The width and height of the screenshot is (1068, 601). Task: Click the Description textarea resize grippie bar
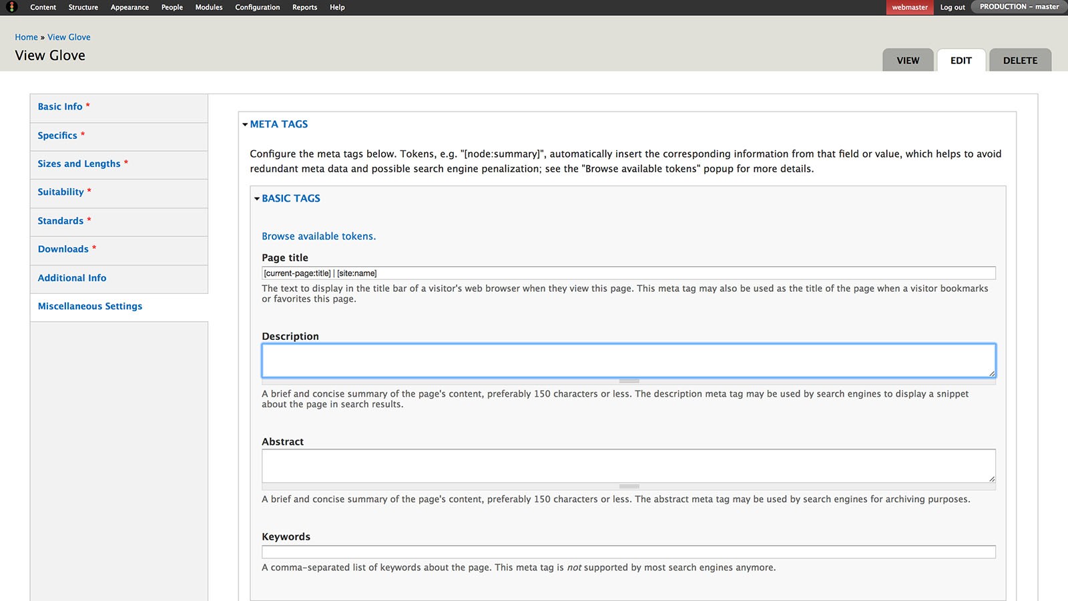[x=629, y=381]
